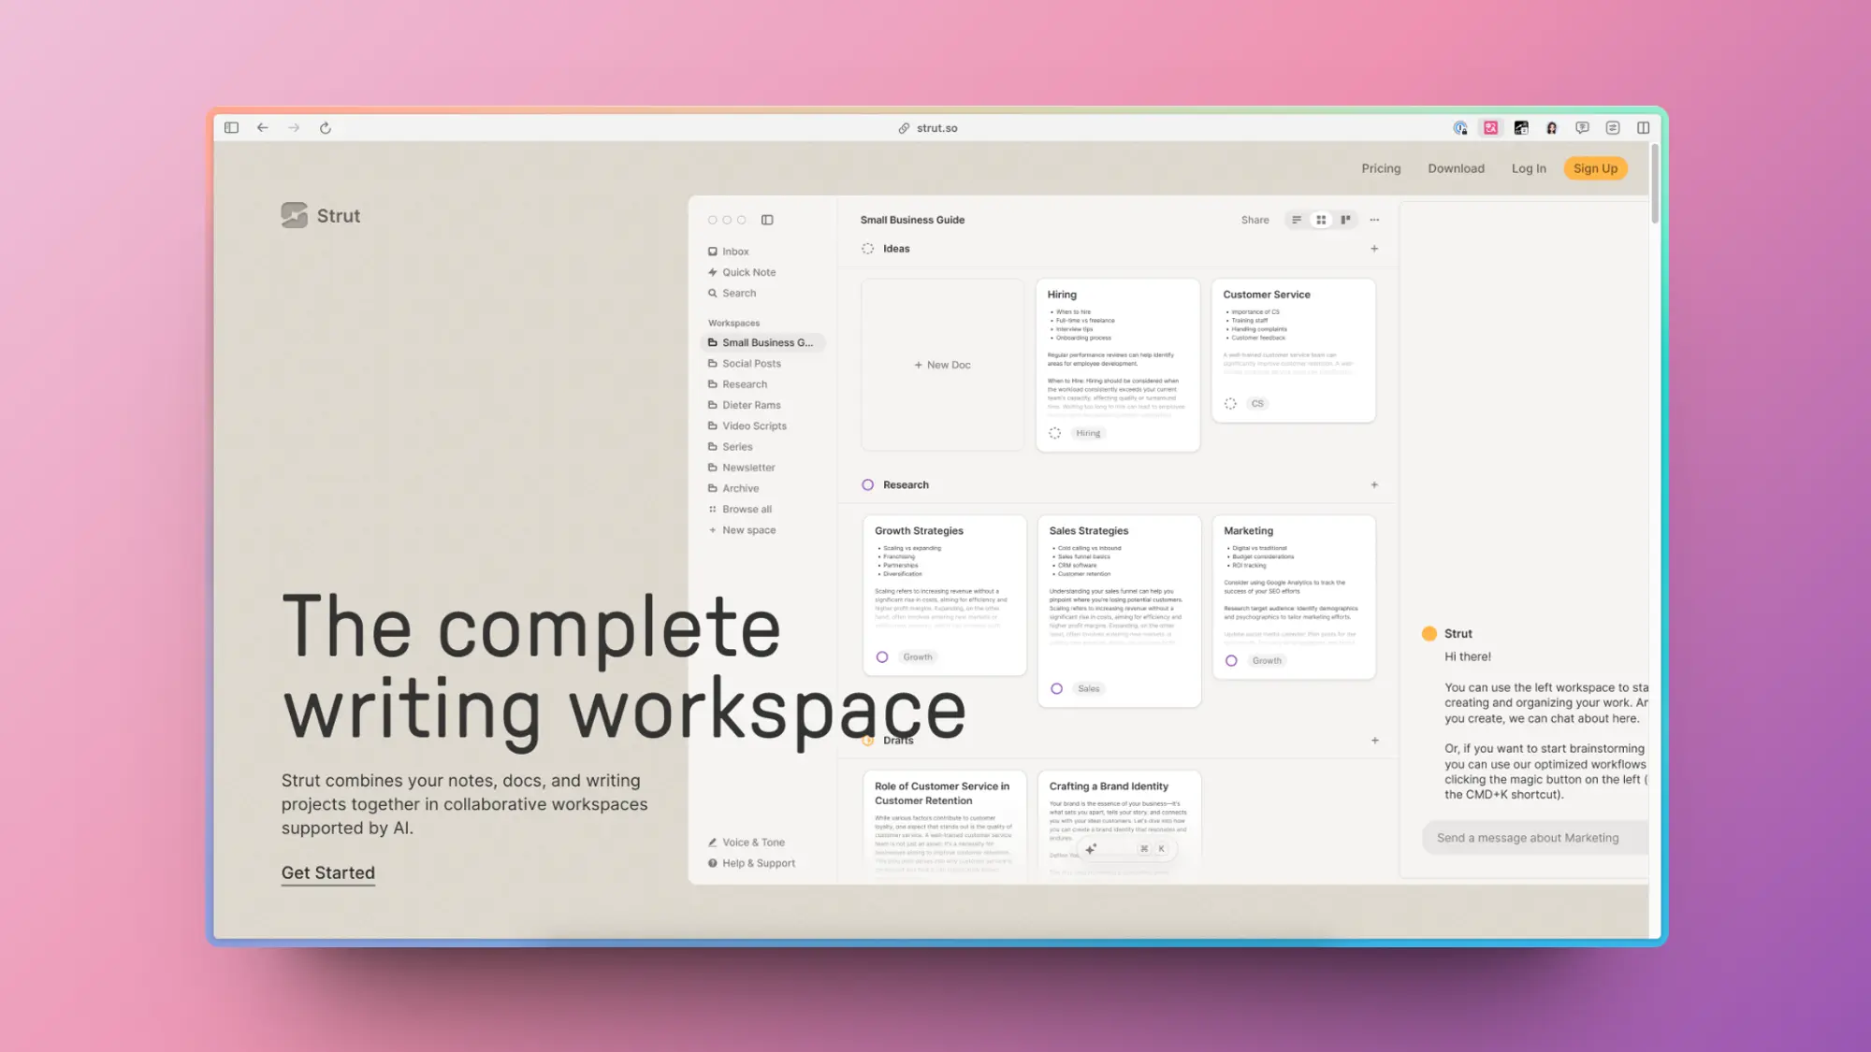Click the strut.so address bar
The image size is (1871, 1052).
click(928, 128)
